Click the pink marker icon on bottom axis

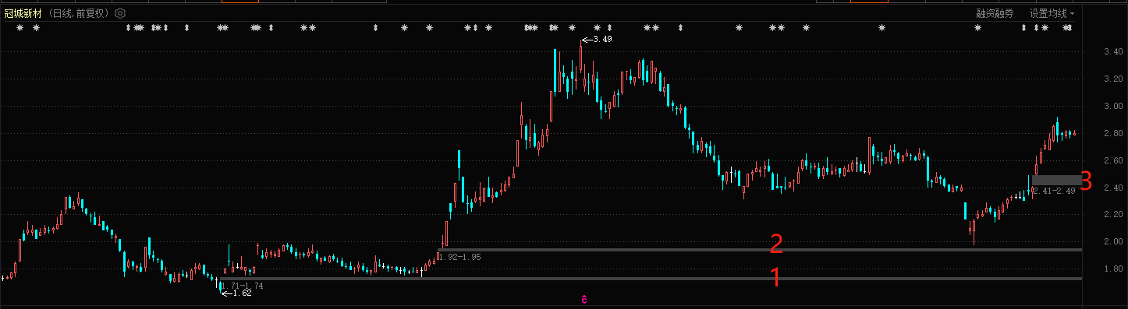584,299
